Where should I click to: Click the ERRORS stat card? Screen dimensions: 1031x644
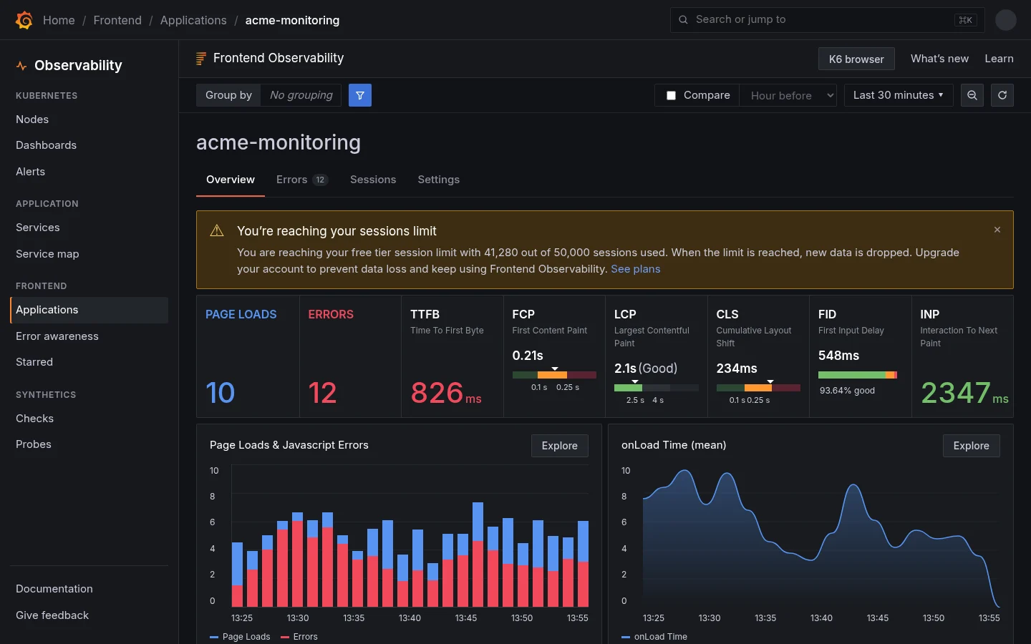tap(350, 356)
